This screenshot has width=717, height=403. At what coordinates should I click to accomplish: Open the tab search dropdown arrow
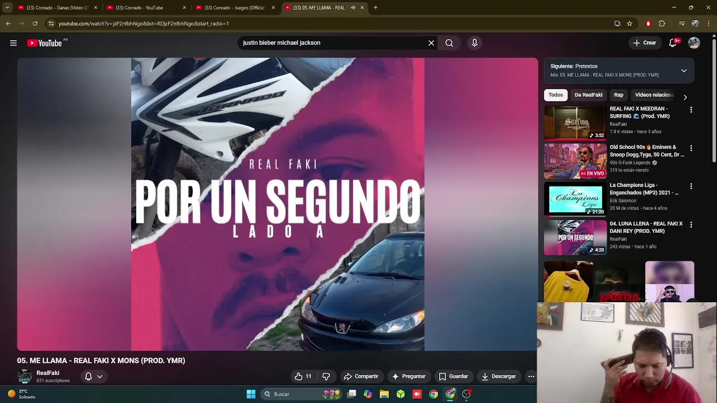pyautogui.click(x=7, y=8)
